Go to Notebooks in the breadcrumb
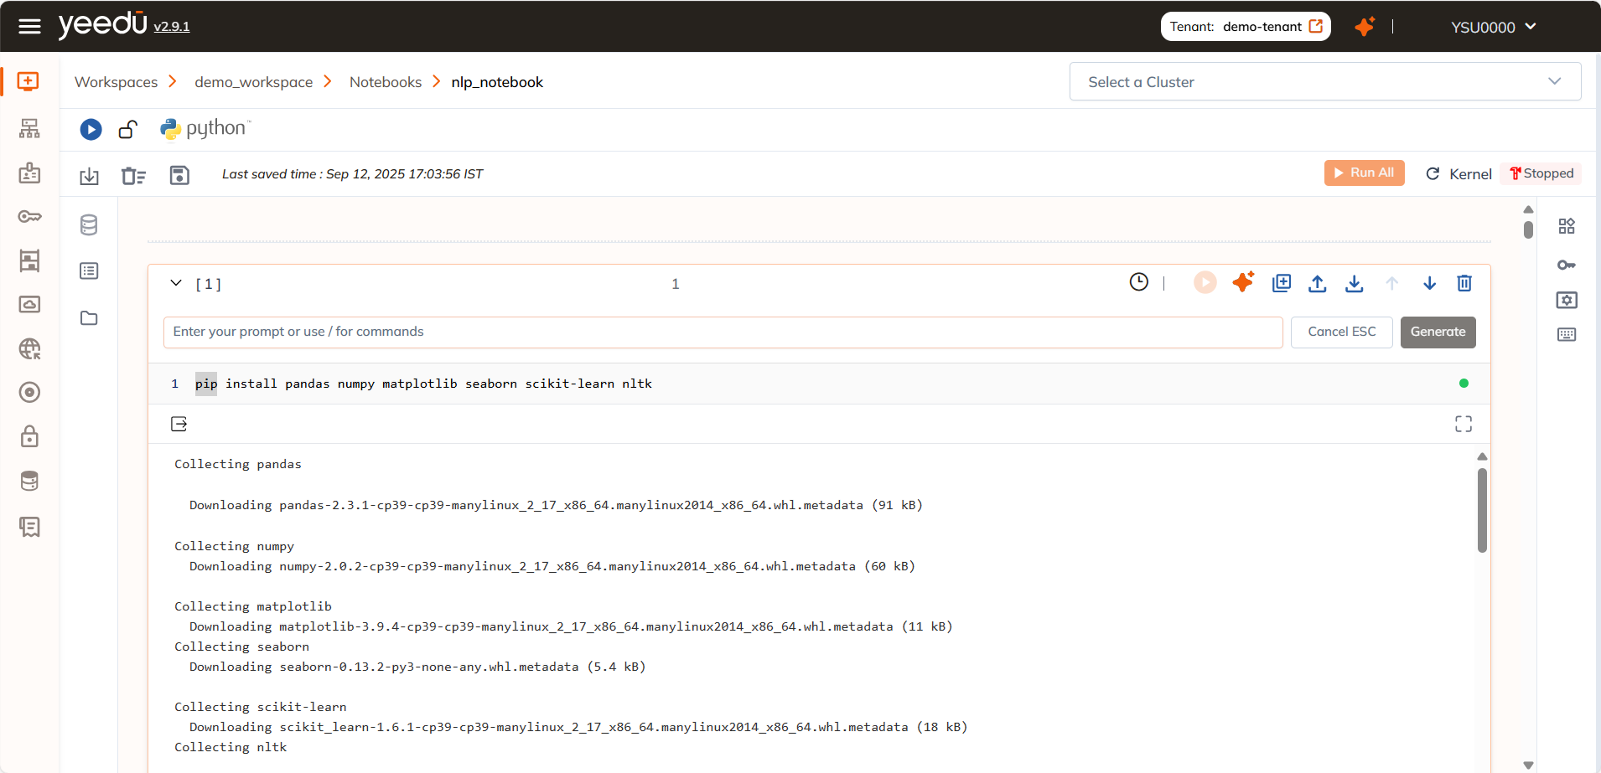 coord(385,82)
